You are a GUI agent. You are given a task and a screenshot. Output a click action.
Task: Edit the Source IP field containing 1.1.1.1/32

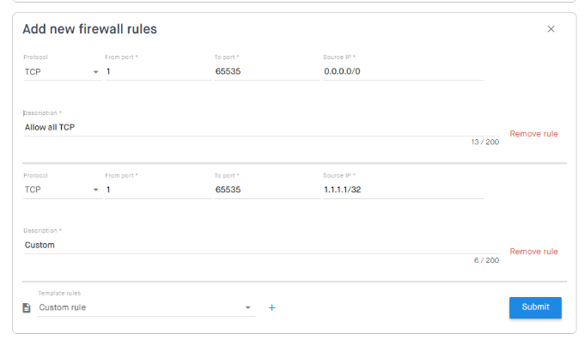click(403, 190)
